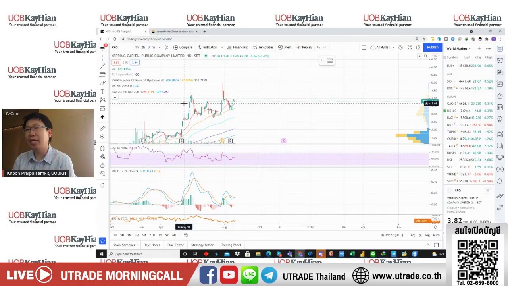Switch chart interval to 2h
The image size is (508, 286).
click(x=143, y=47)
